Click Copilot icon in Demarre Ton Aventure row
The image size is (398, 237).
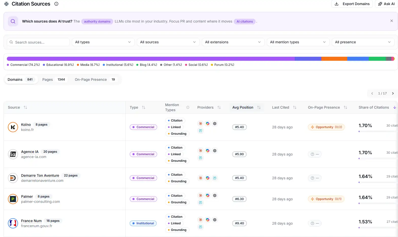tap(208, 178)
